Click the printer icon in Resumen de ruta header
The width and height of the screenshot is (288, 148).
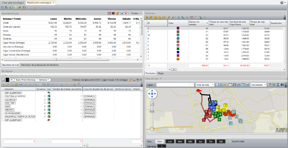(121, 14)
